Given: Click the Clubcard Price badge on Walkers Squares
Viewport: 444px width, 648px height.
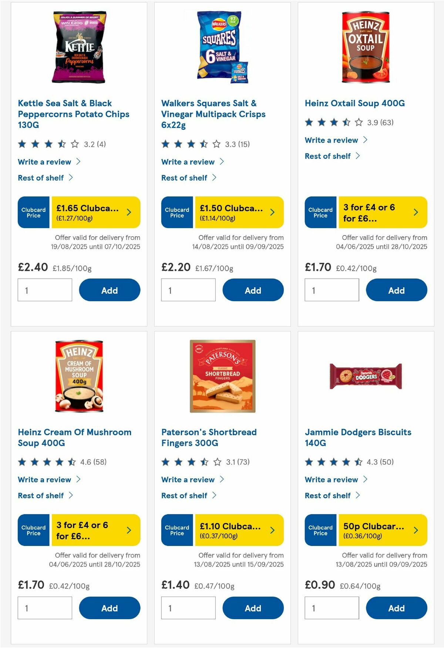Looking at the screenshot, I should pos(177,212).
